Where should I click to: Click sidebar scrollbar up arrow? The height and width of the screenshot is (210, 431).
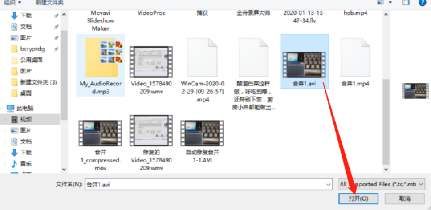point(64,14)
